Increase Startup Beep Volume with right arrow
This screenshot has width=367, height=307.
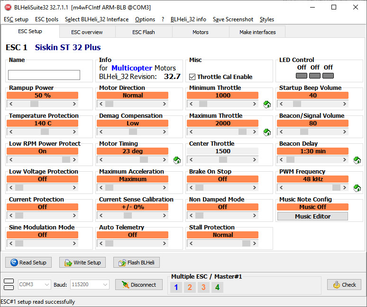coord(345,104)
